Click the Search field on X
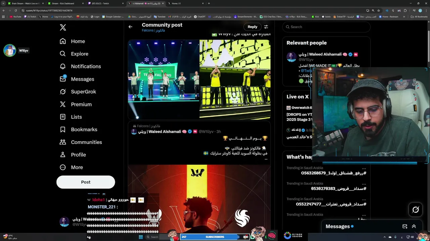 tap(326, 27)
